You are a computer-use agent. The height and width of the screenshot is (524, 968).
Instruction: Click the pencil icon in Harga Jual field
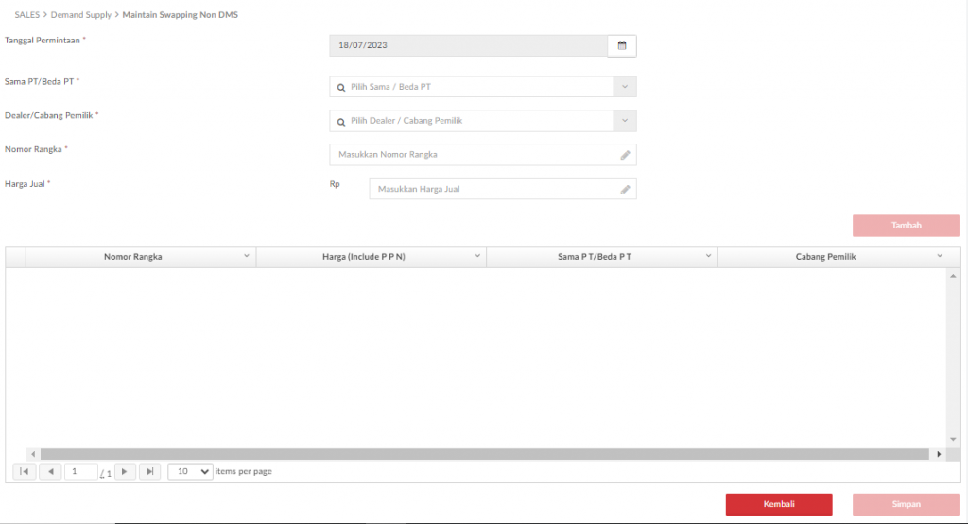(x=625, y=190)
